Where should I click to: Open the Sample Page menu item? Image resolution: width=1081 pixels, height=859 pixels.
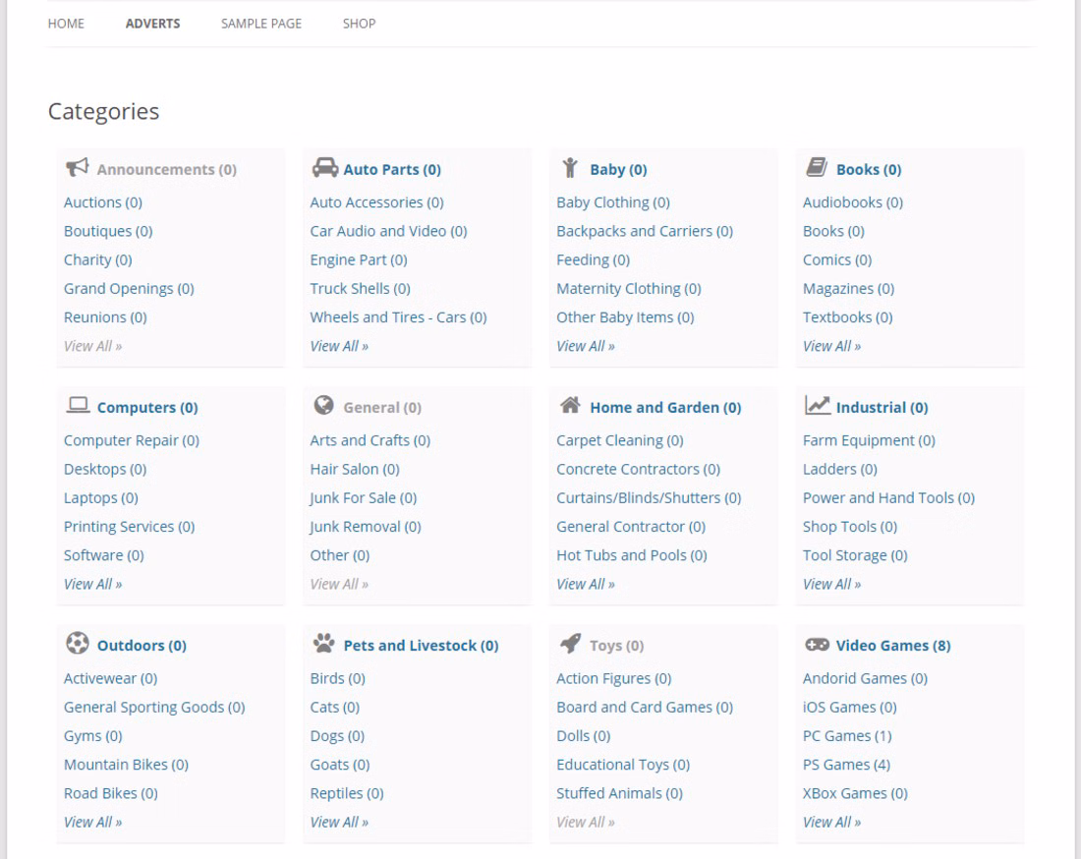(x=261, y=24)
